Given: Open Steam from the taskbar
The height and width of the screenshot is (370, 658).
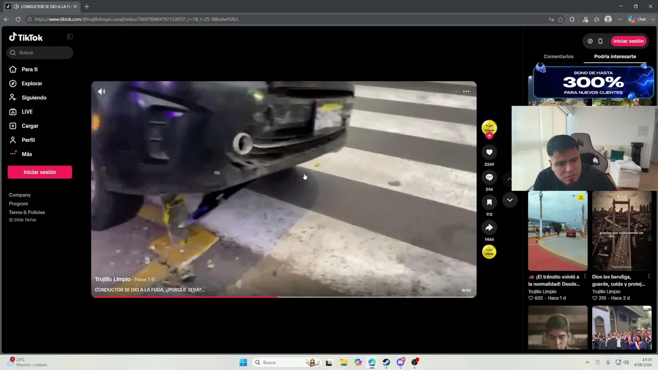Looking at the screenshot, I should [x=386, y=362].
